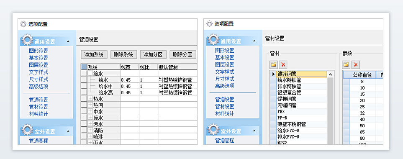Click the add icon in the 管材 group
Image resolution: width=403 pixels, height=159 pixels.
pos(274,64)
